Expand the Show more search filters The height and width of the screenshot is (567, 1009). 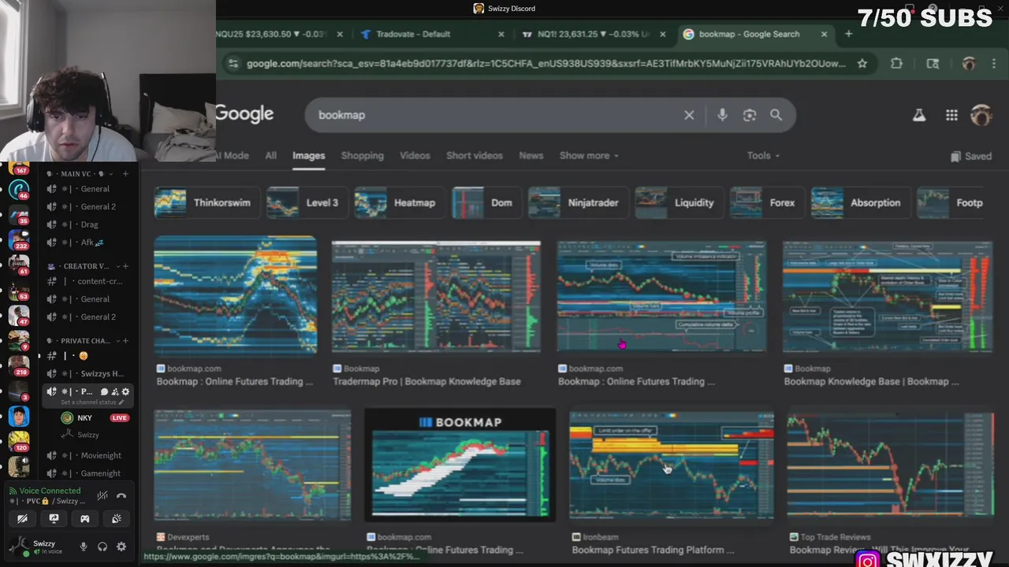[589, 156]
